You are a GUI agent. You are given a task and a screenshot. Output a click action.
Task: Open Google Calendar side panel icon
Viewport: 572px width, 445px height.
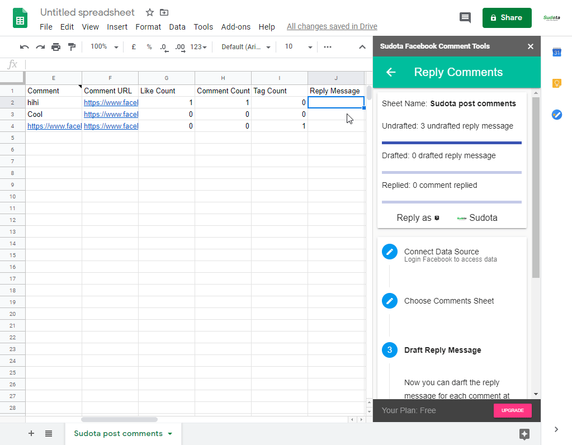pyautogui.click(x=557, y=52)
